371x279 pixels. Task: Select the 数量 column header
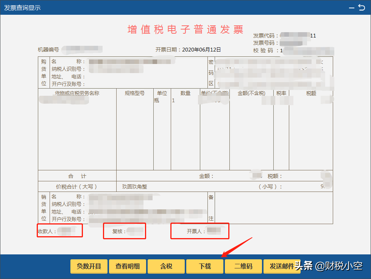(x=185, y=93)
